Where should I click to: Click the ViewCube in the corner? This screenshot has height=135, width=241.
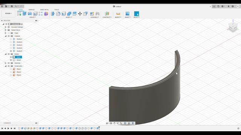pyautogui.click(x=233, y=27)
